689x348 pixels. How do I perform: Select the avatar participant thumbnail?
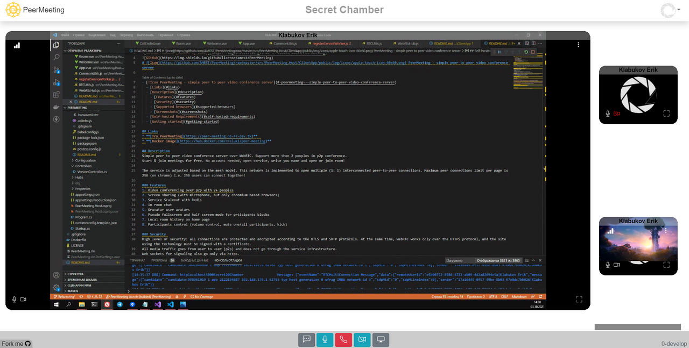tap(638, 95)
